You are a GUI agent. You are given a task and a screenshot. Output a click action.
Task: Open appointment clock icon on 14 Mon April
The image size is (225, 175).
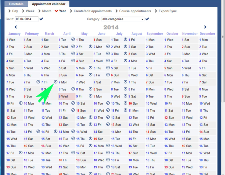click(73, 131)
